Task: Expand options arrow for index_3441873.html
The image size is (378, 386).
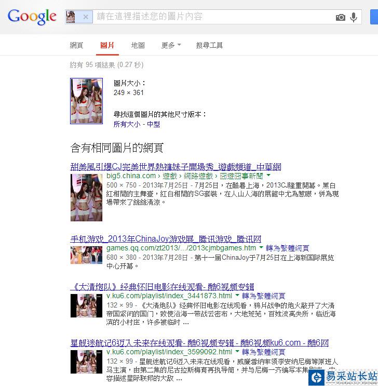Action: click(237, 295)
